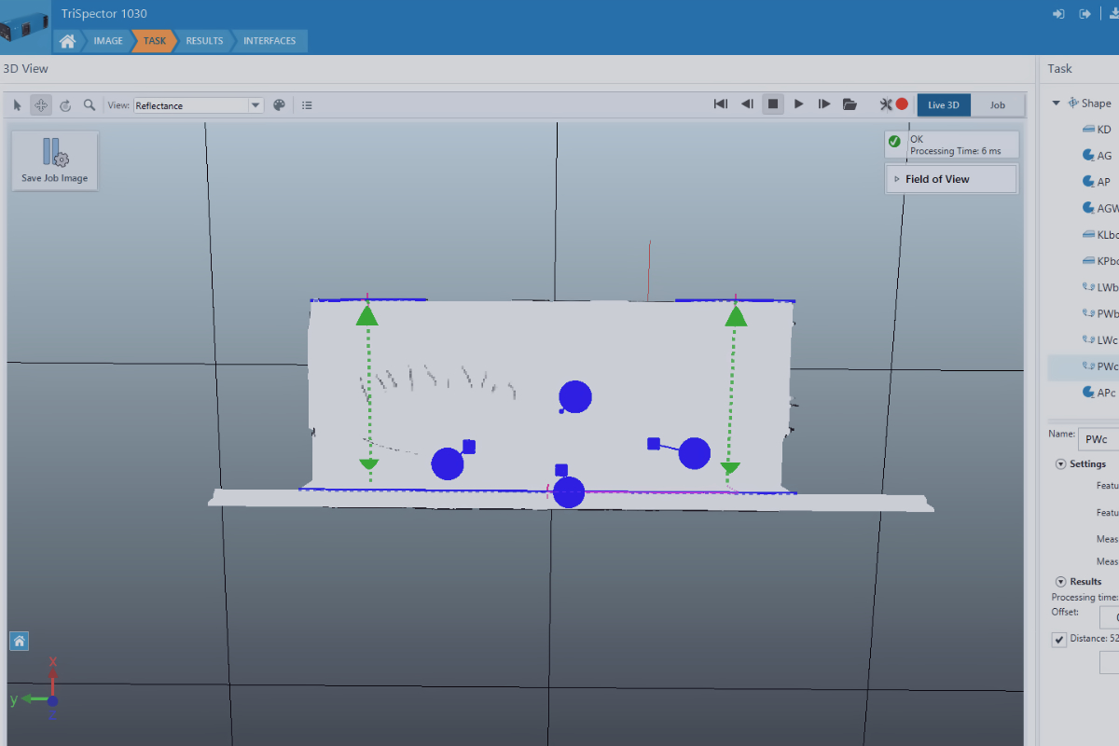The height and width of the screenshot is (746, 1119).
Task: Select the rotate view tool
Action: tap(65, 105)
